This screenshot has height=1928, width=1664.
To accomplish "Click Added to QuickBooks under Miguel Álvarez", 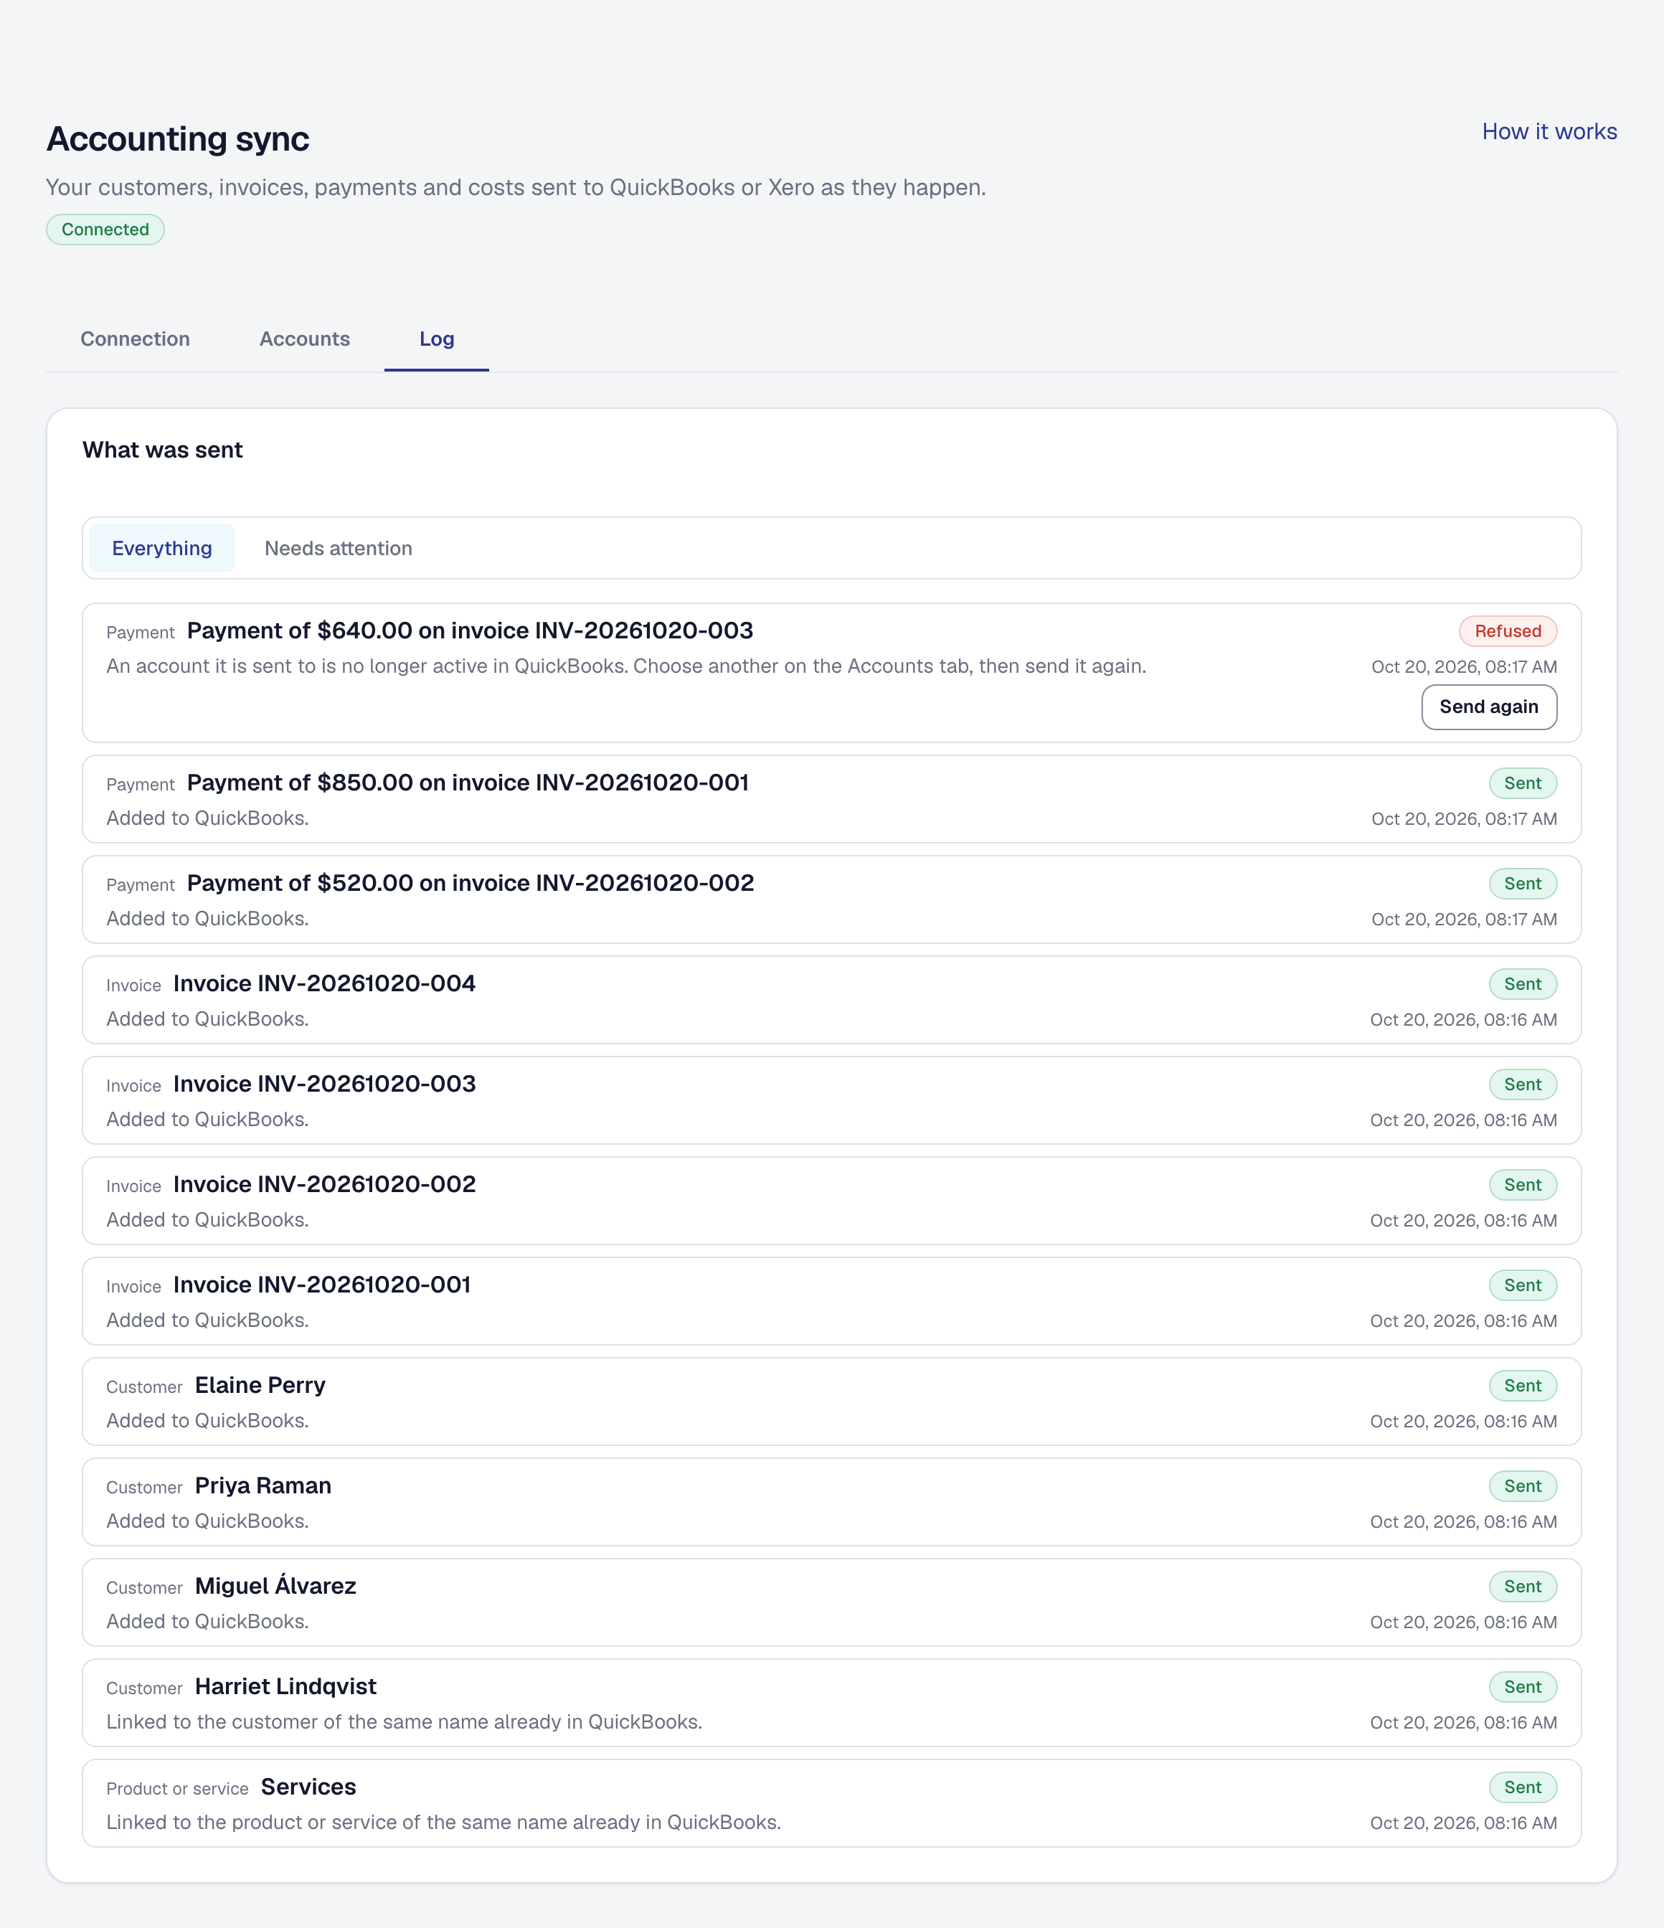I will click(207, 1622).
